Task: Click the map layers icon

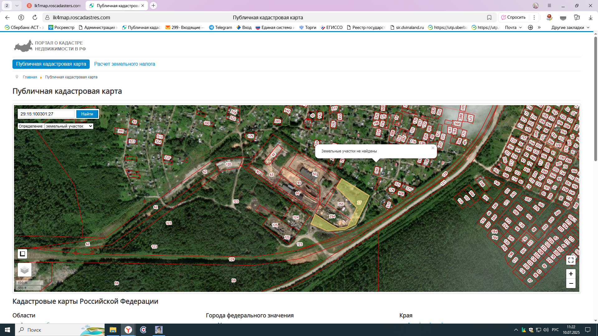Action: [x=25, y=270]
